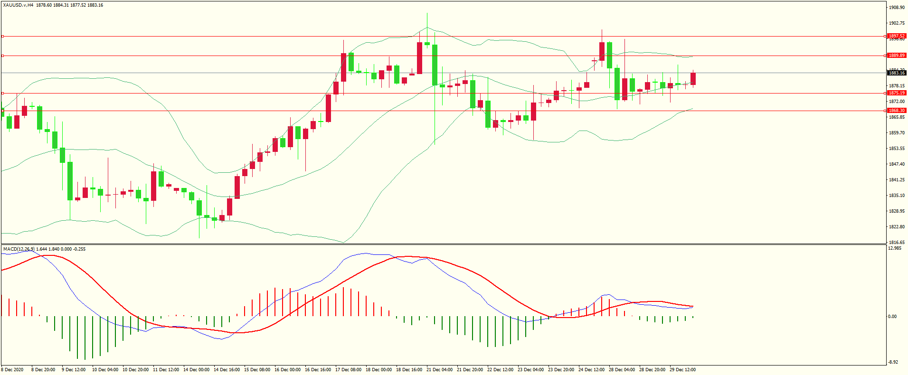This screenshot has height=375, width=908.
Task: Click the 14 Dec 16:00 time label
Action: click(x=227, y=370)
